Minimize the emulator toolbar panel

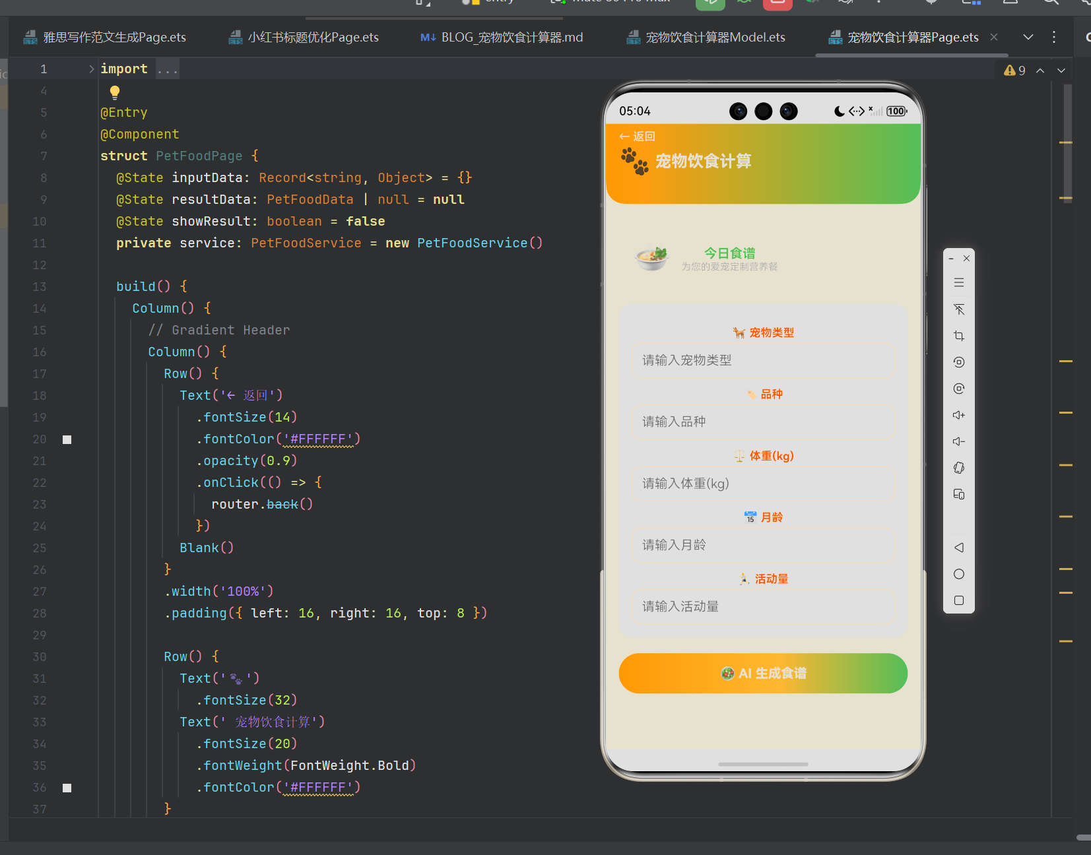point(951,259)
